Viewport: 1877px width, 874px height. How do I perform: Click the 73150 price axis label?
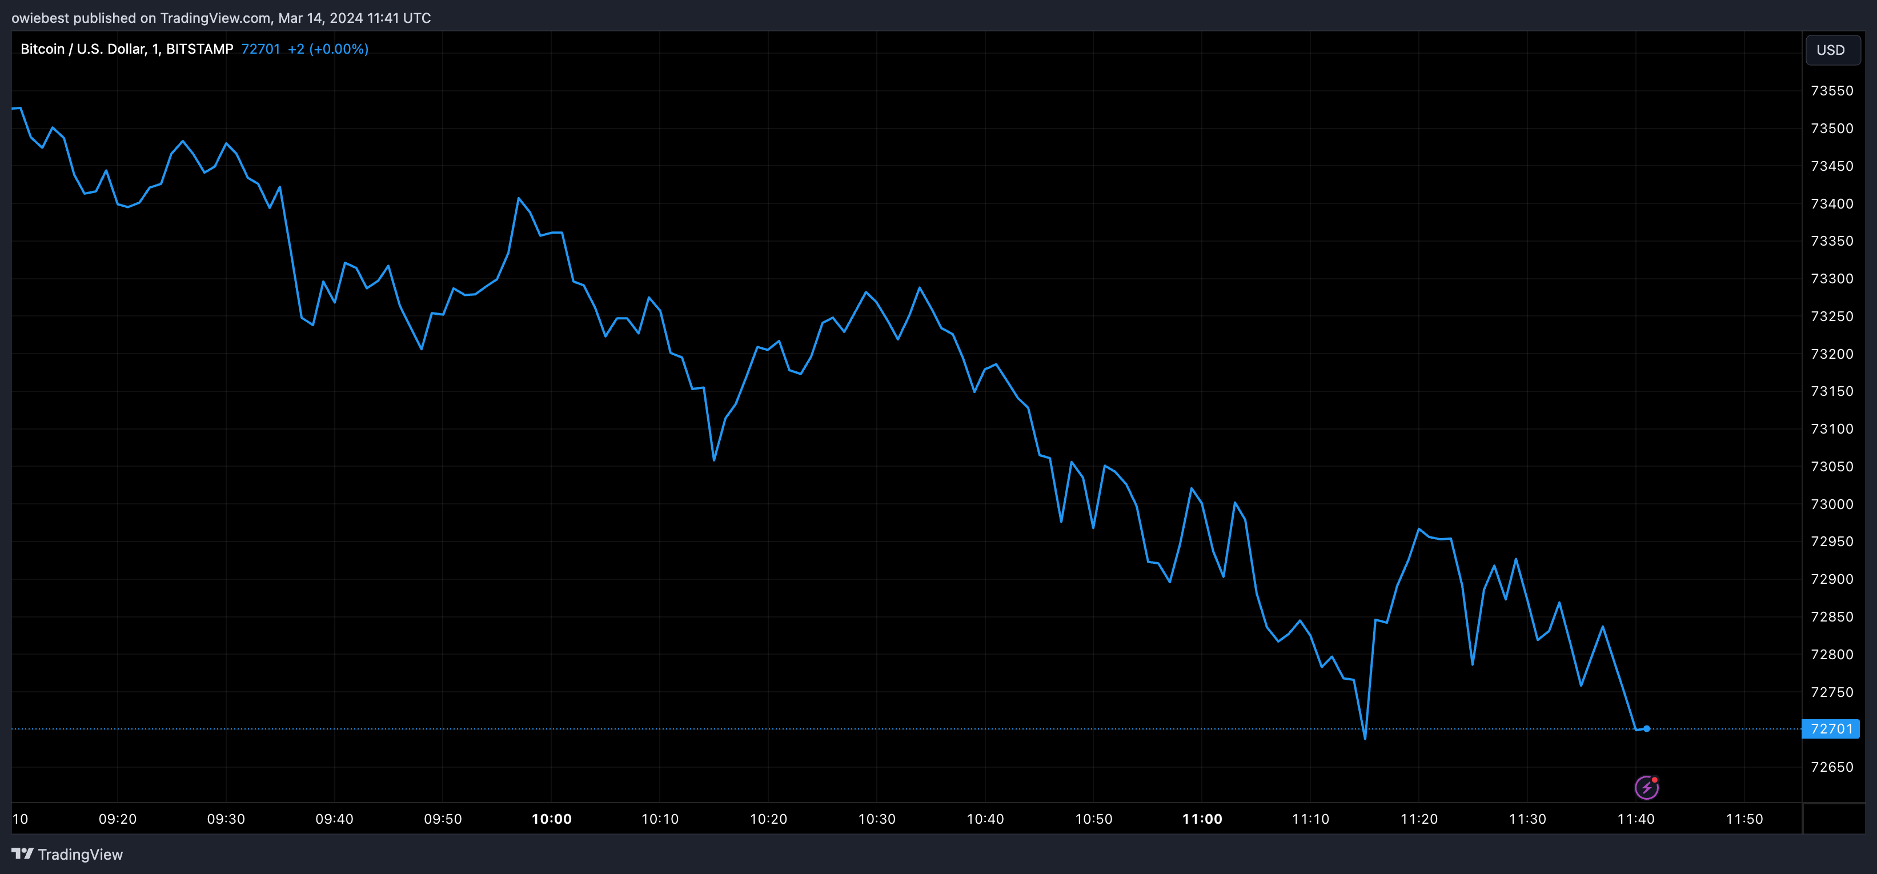(x=1832, y=391)
